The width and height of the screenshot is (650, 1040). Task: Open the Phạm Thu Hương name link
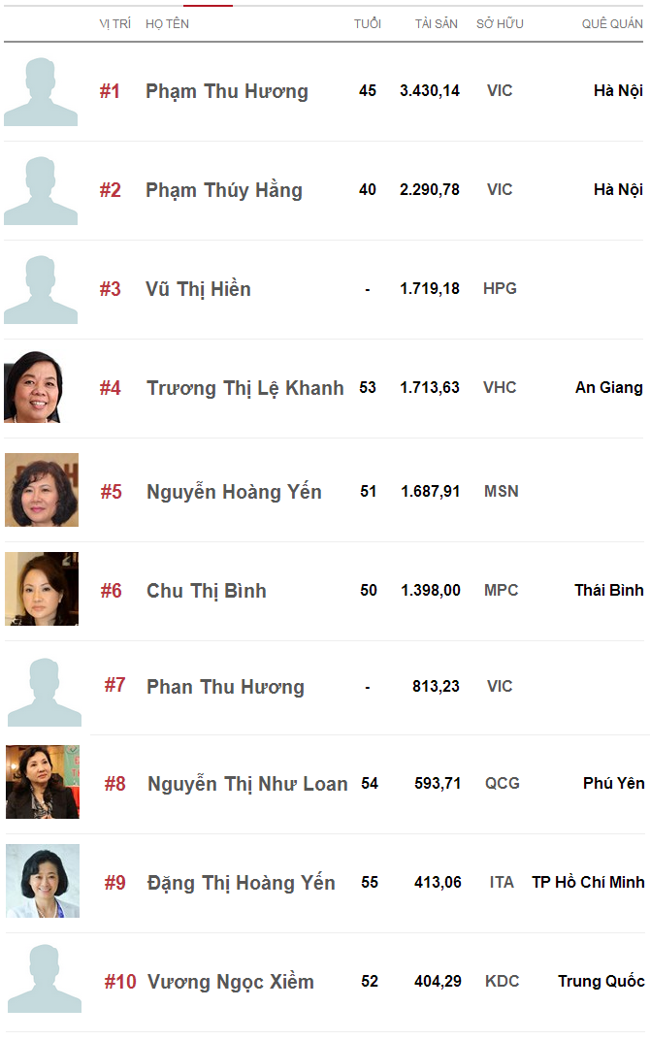[227, 91]
